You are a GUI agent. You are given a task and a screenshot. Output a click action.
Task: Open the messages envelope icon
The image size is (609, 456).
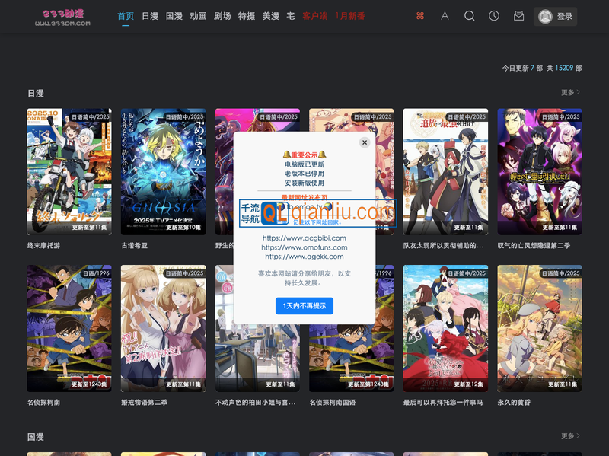pyautogui.click(x=518, y=16)
